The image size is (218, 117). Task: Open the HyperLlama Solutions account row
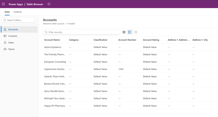coord(55,69)
